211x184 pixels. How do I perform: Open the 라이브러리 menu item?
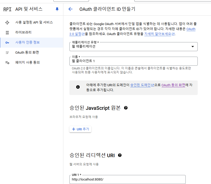point(32,32)
